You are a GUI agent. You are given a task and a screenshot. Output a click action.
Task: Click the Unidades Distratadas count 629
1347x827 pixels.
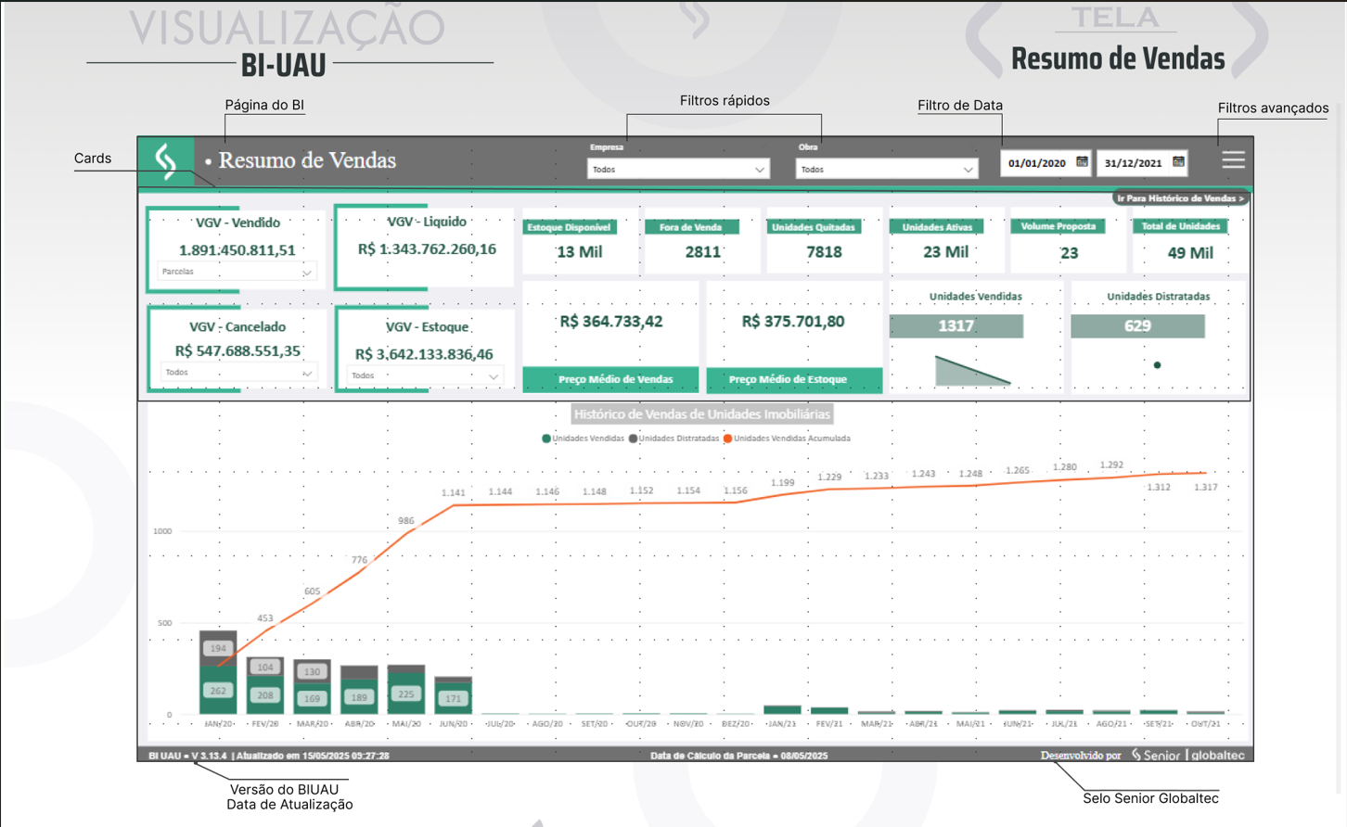pyautogui.click(x=1137, y=326)
